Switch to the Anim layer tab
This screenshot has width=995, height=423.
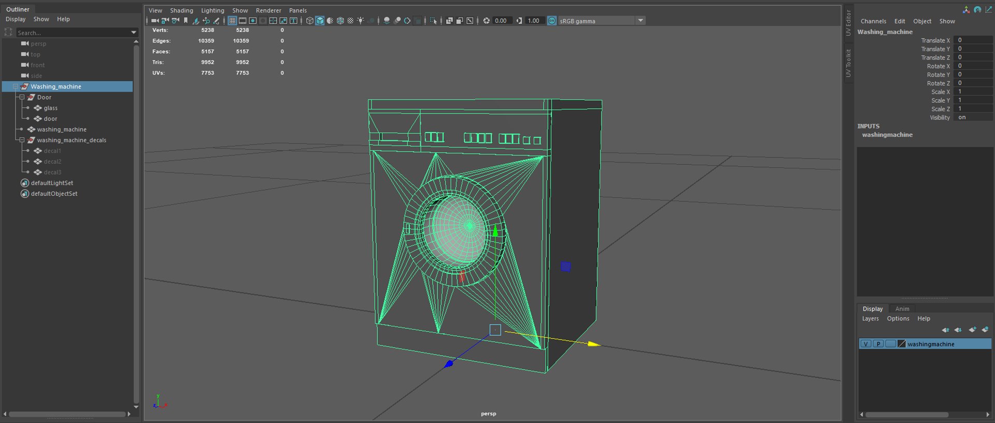click(902, 309)
